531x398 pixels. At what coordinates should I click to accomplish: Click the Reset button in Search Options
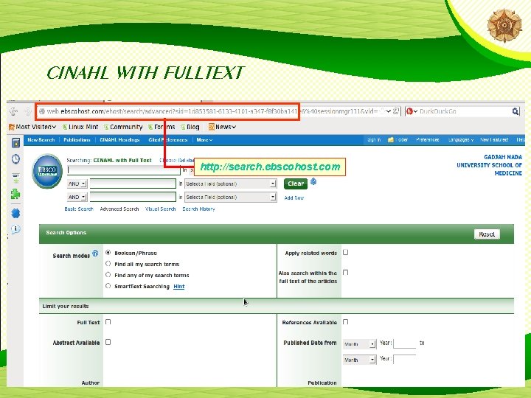(487, 234)
